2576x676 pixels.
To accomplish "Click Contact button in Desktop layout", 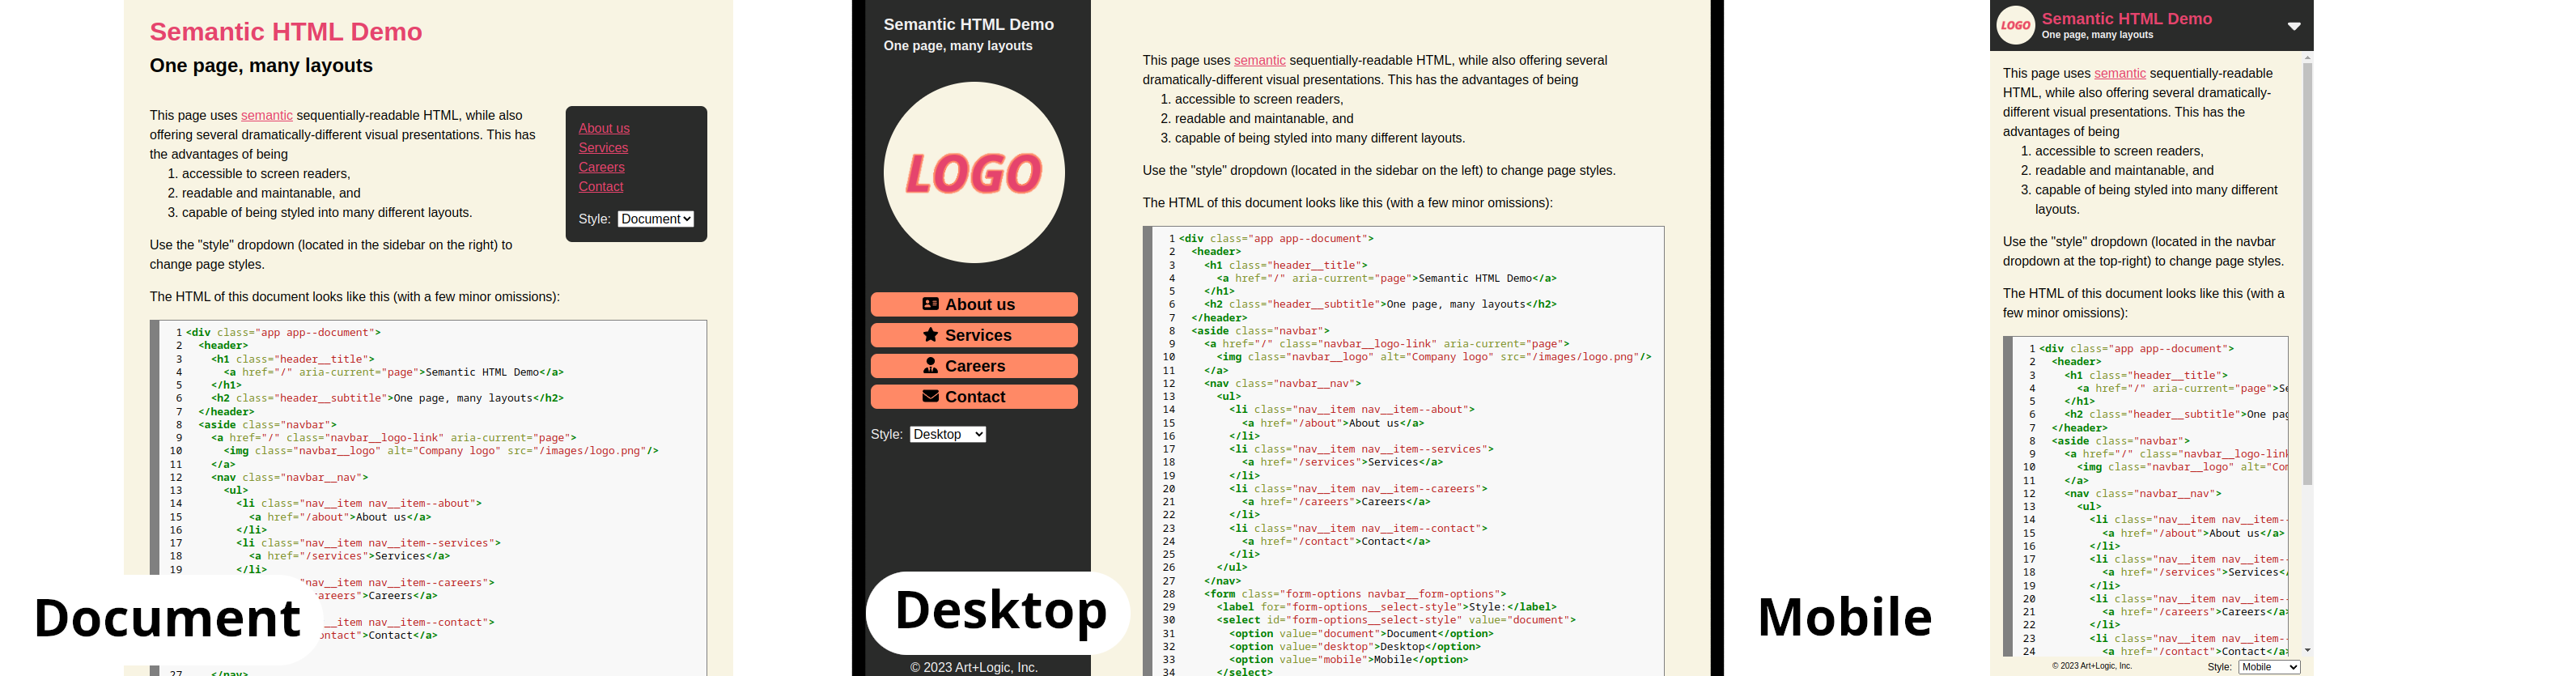I will coord(974,397).
